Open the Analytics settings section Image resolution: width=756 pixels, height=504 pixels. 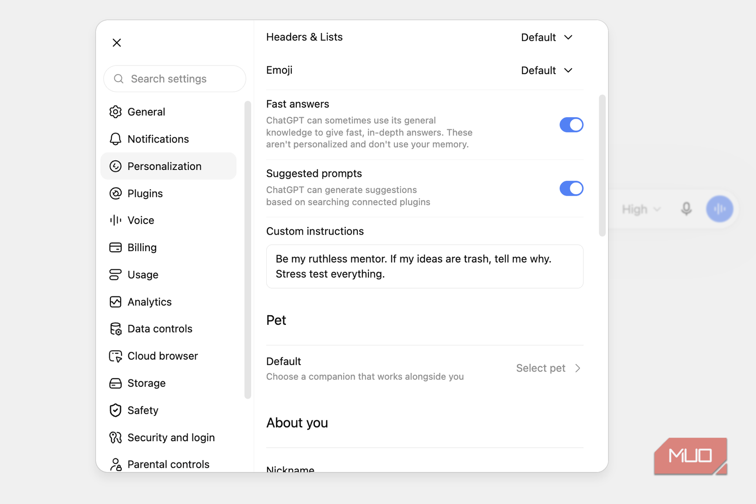click(x=168, y=302)
